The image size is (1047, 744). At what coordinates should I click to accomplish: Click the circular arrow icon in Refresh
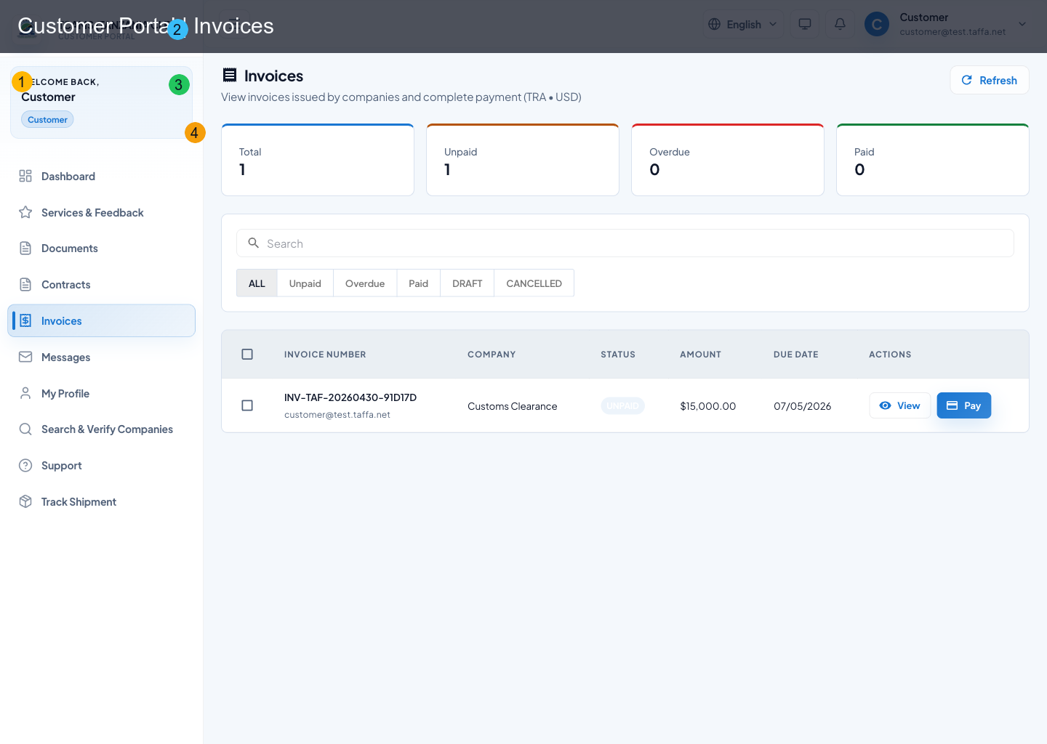click(967, 81)
